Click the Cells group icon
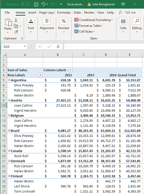This screenshot has height=194, width=144. [123, 21]
